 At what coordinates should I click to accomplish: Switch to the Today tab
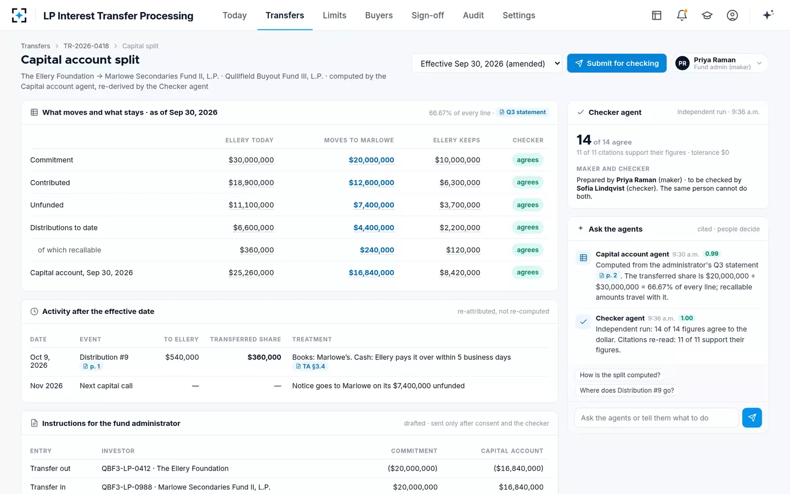(235, 15)
